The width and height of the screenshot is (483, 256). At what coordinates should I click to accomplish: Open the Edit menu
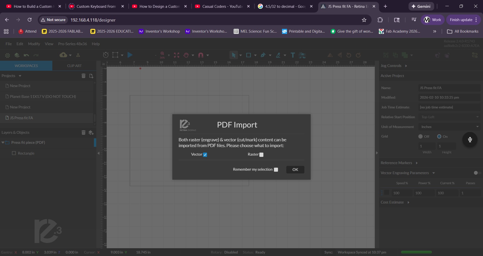coord(20,44)
